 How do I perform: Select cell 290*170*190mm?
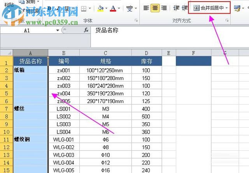tap(105, 101)
